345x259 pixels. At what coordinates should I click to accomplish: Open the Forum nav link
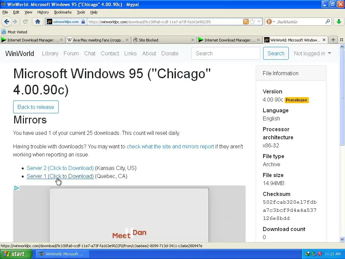click(x=71, y=53)
